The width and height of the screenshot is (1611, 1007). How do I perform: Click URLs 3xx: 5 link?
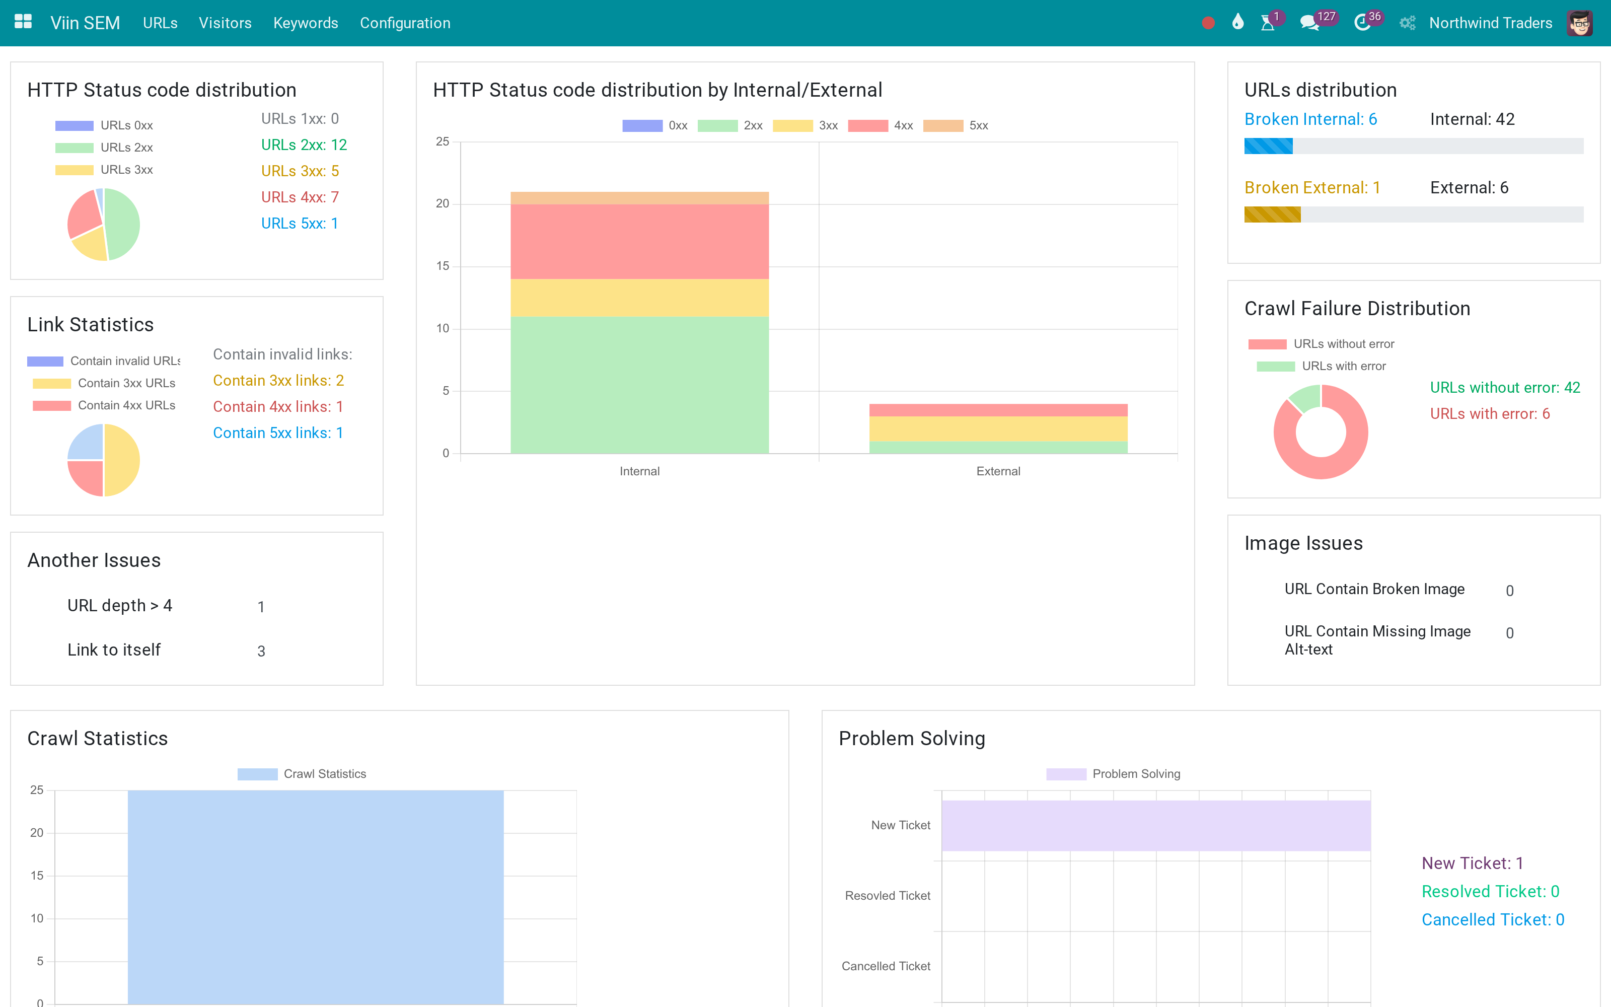coord(300,171)
